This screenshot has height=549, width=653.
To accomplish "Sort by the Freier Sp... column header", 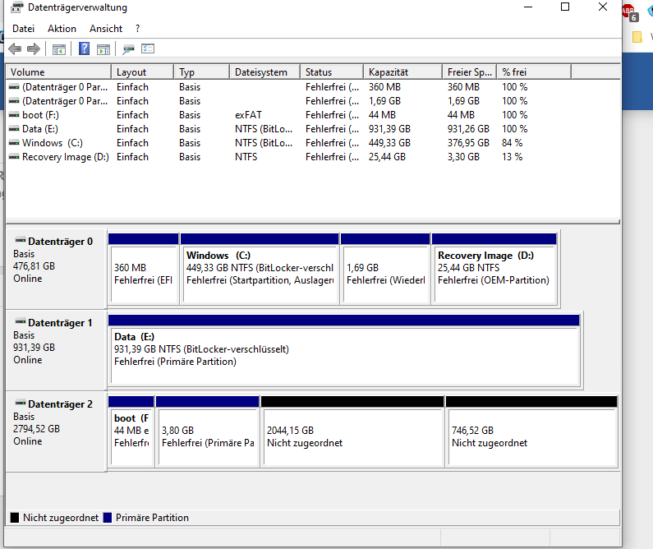I will pos(469,72).
